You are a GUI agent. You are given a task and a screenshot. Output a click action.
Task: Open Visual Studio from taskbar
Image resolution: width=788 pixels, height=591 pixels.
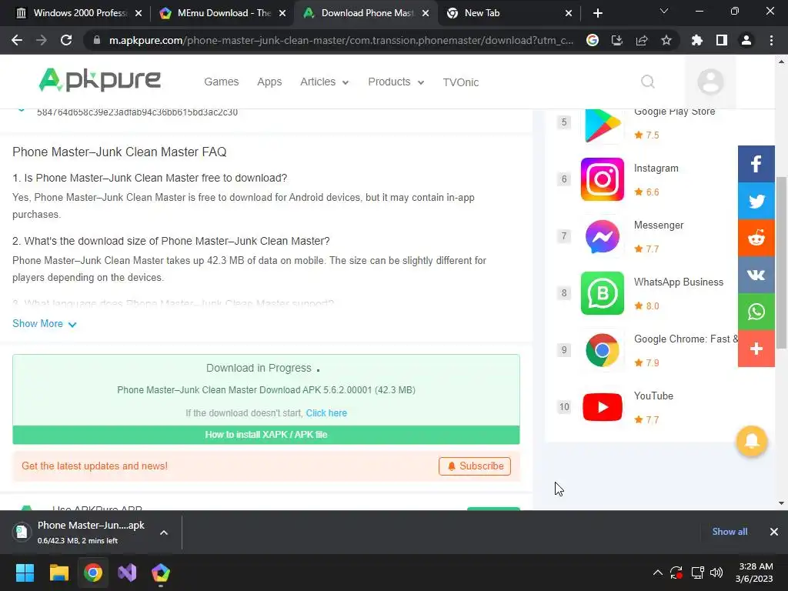pyautogui.click(x=127, y=573)
